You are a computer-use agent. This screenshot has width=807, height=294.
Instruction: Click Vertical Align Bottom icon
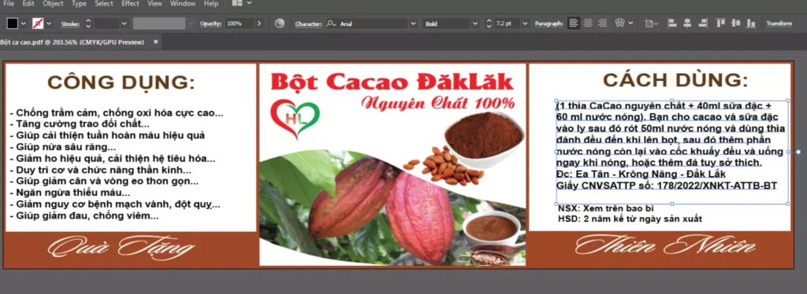tap(750, 23)
